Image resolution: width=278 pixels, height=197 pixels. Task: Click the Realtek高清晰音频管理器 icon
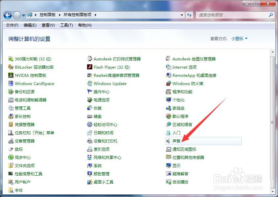pos(90,75)
